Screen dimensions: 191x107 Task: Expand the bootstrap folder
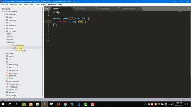pyautogui.click(x=4, y=20)
